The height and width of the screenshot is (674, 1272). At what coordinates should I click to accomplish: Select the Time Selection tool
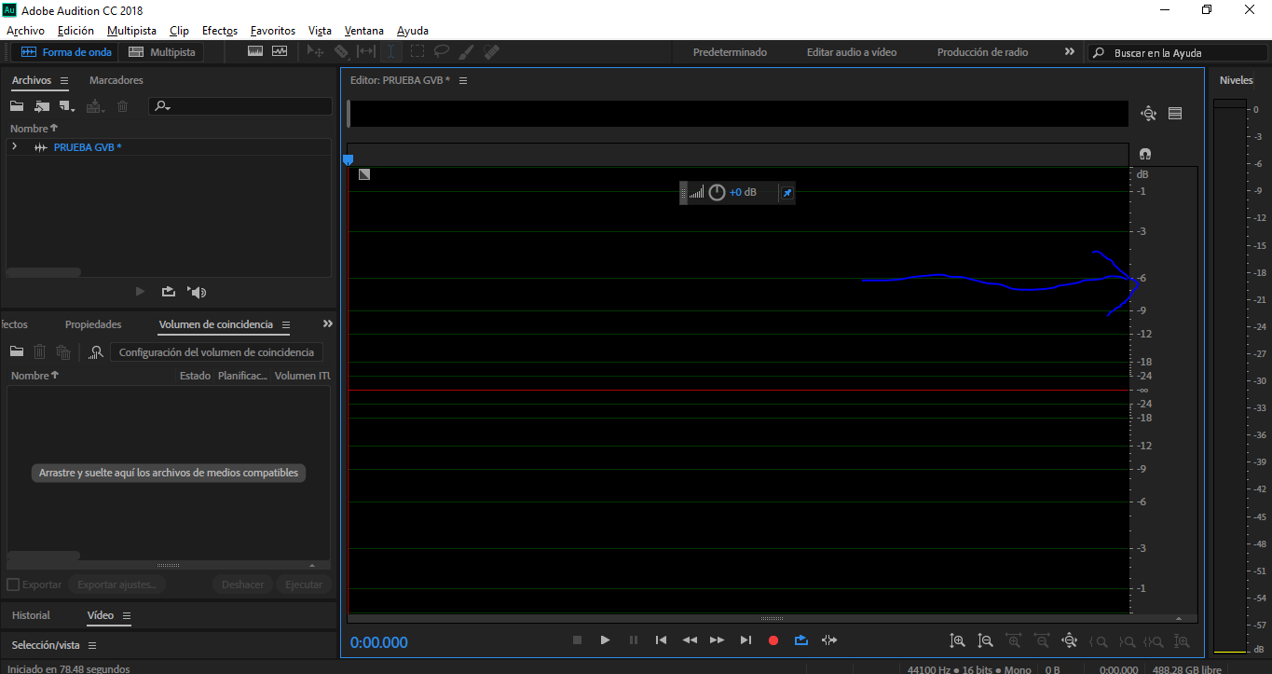[x=391, y=52]
